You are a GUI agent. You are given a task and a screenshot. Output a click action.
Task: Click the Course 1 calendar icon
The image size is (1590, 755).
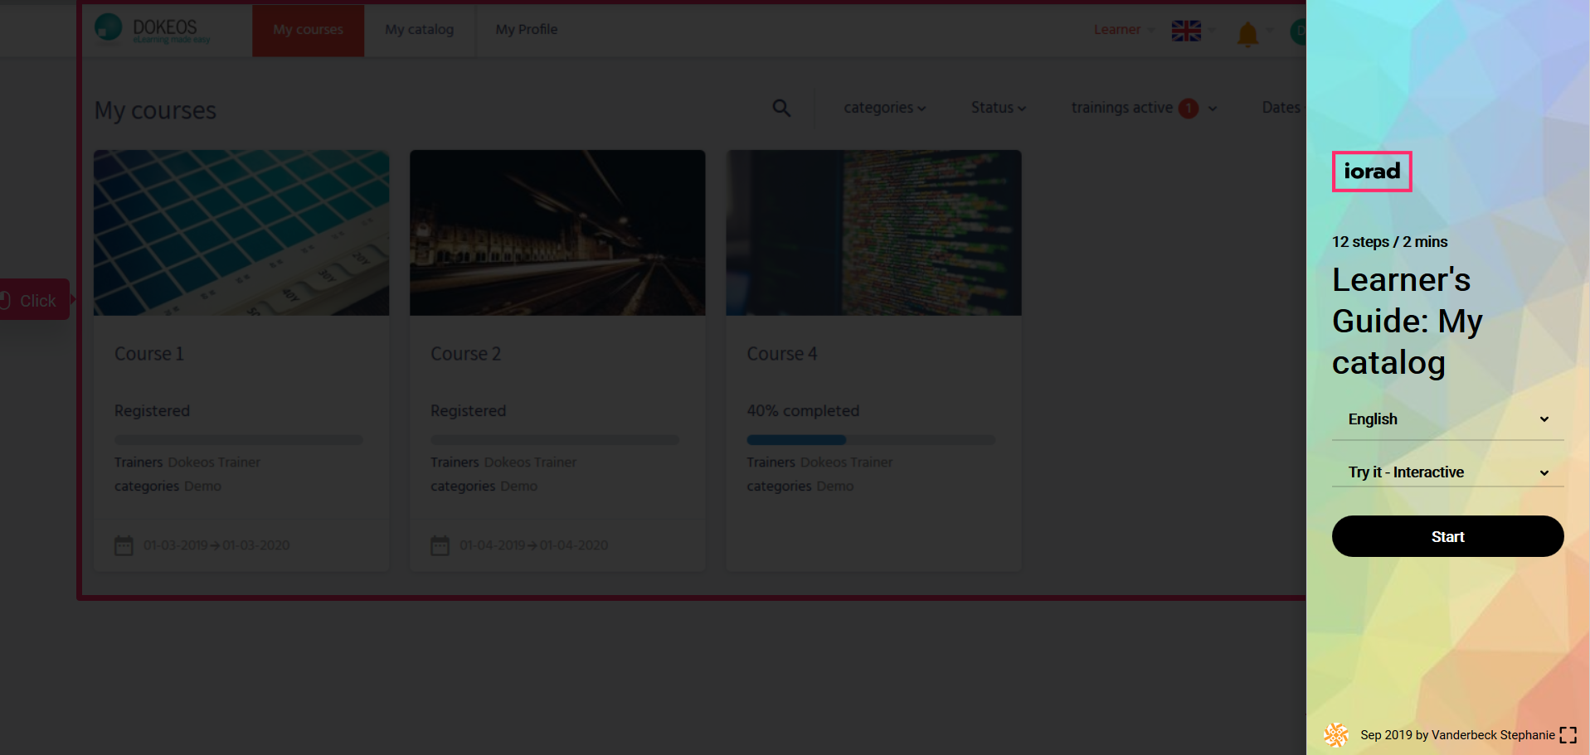124,545
